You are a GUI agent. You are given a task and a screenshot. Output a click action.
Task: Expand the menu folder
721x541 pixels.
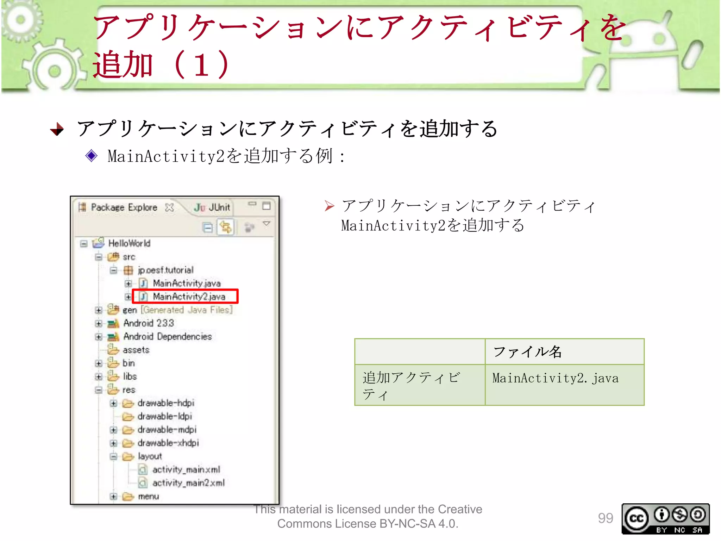tap(113, 497)
